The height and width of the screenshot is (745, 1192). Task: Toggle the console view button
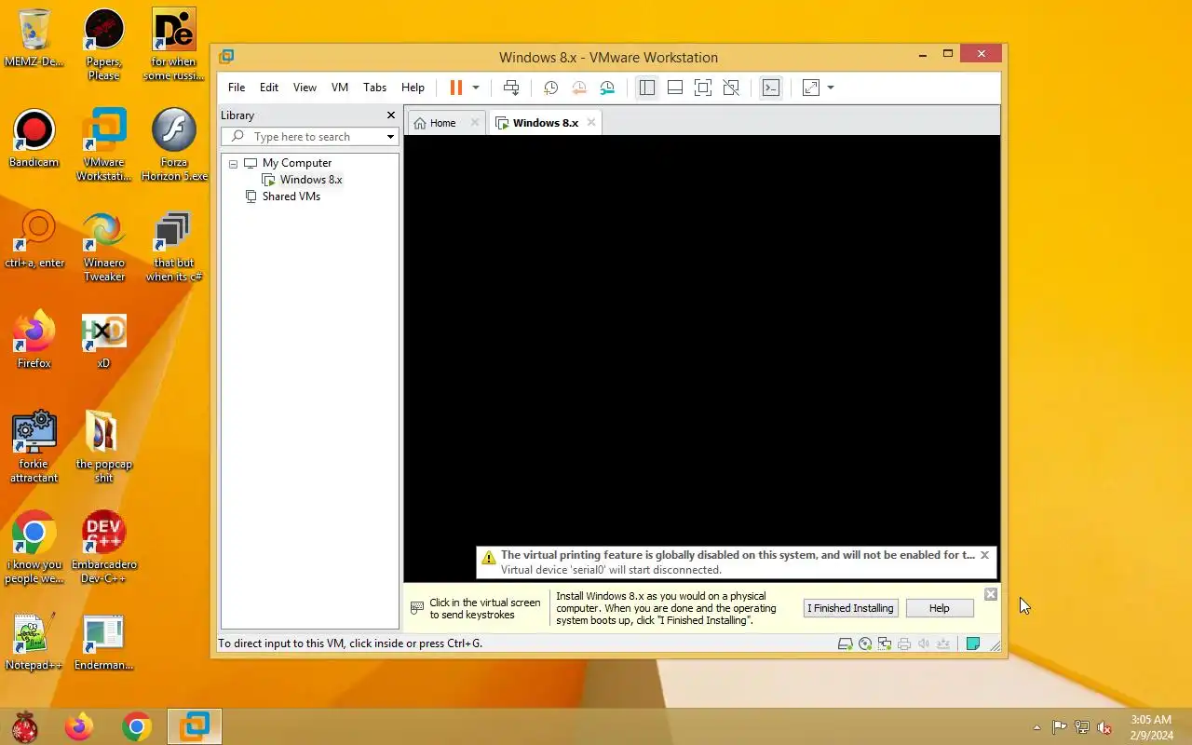771,88
